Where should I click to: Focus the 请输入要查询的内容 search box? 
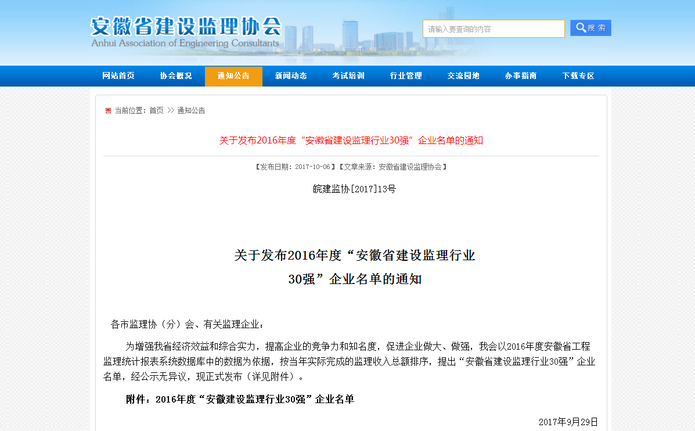pos(493,28)
